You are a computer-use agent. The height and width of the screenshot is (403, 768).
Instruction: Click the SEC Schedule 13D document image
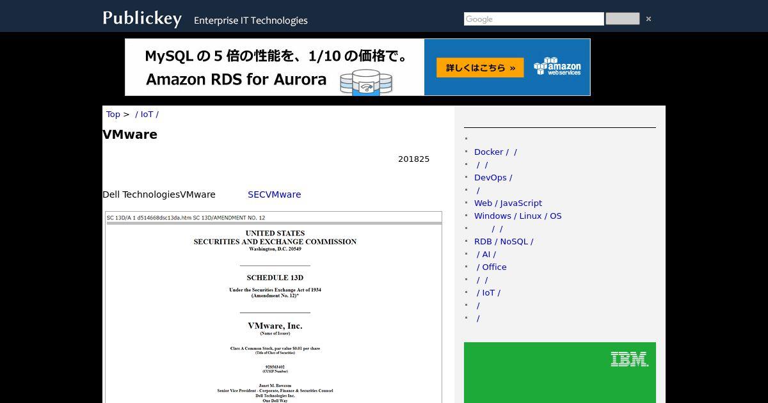click(273, 307)
